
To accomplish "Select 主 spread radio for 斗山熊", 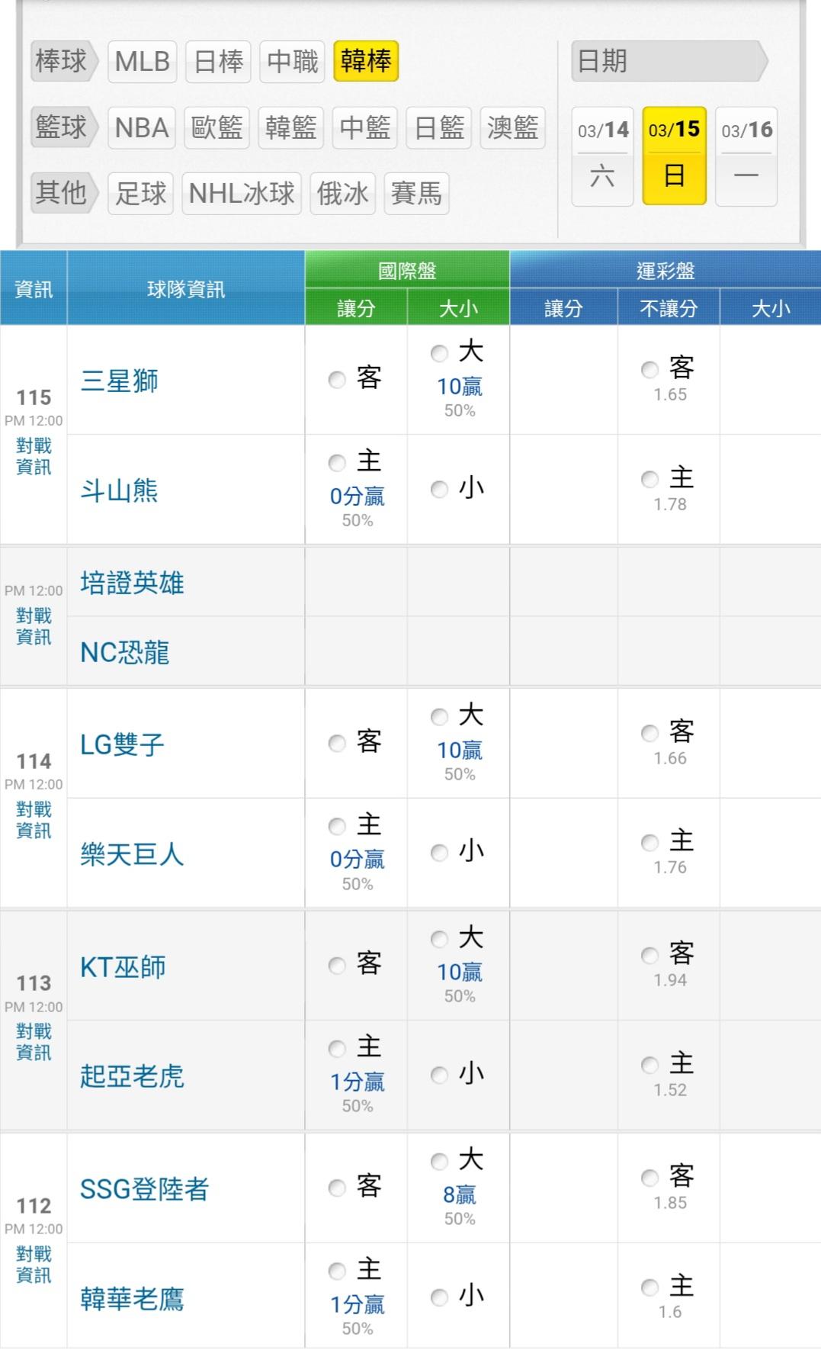I will tap(337, 462).
